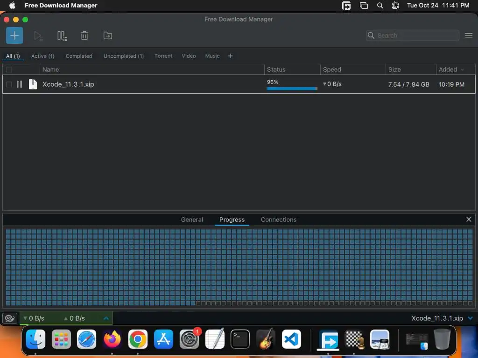Image resolution: width=478 pixels, height=358 pixels.
Task: Close the bottom details panel
Action: pos(469,220)
